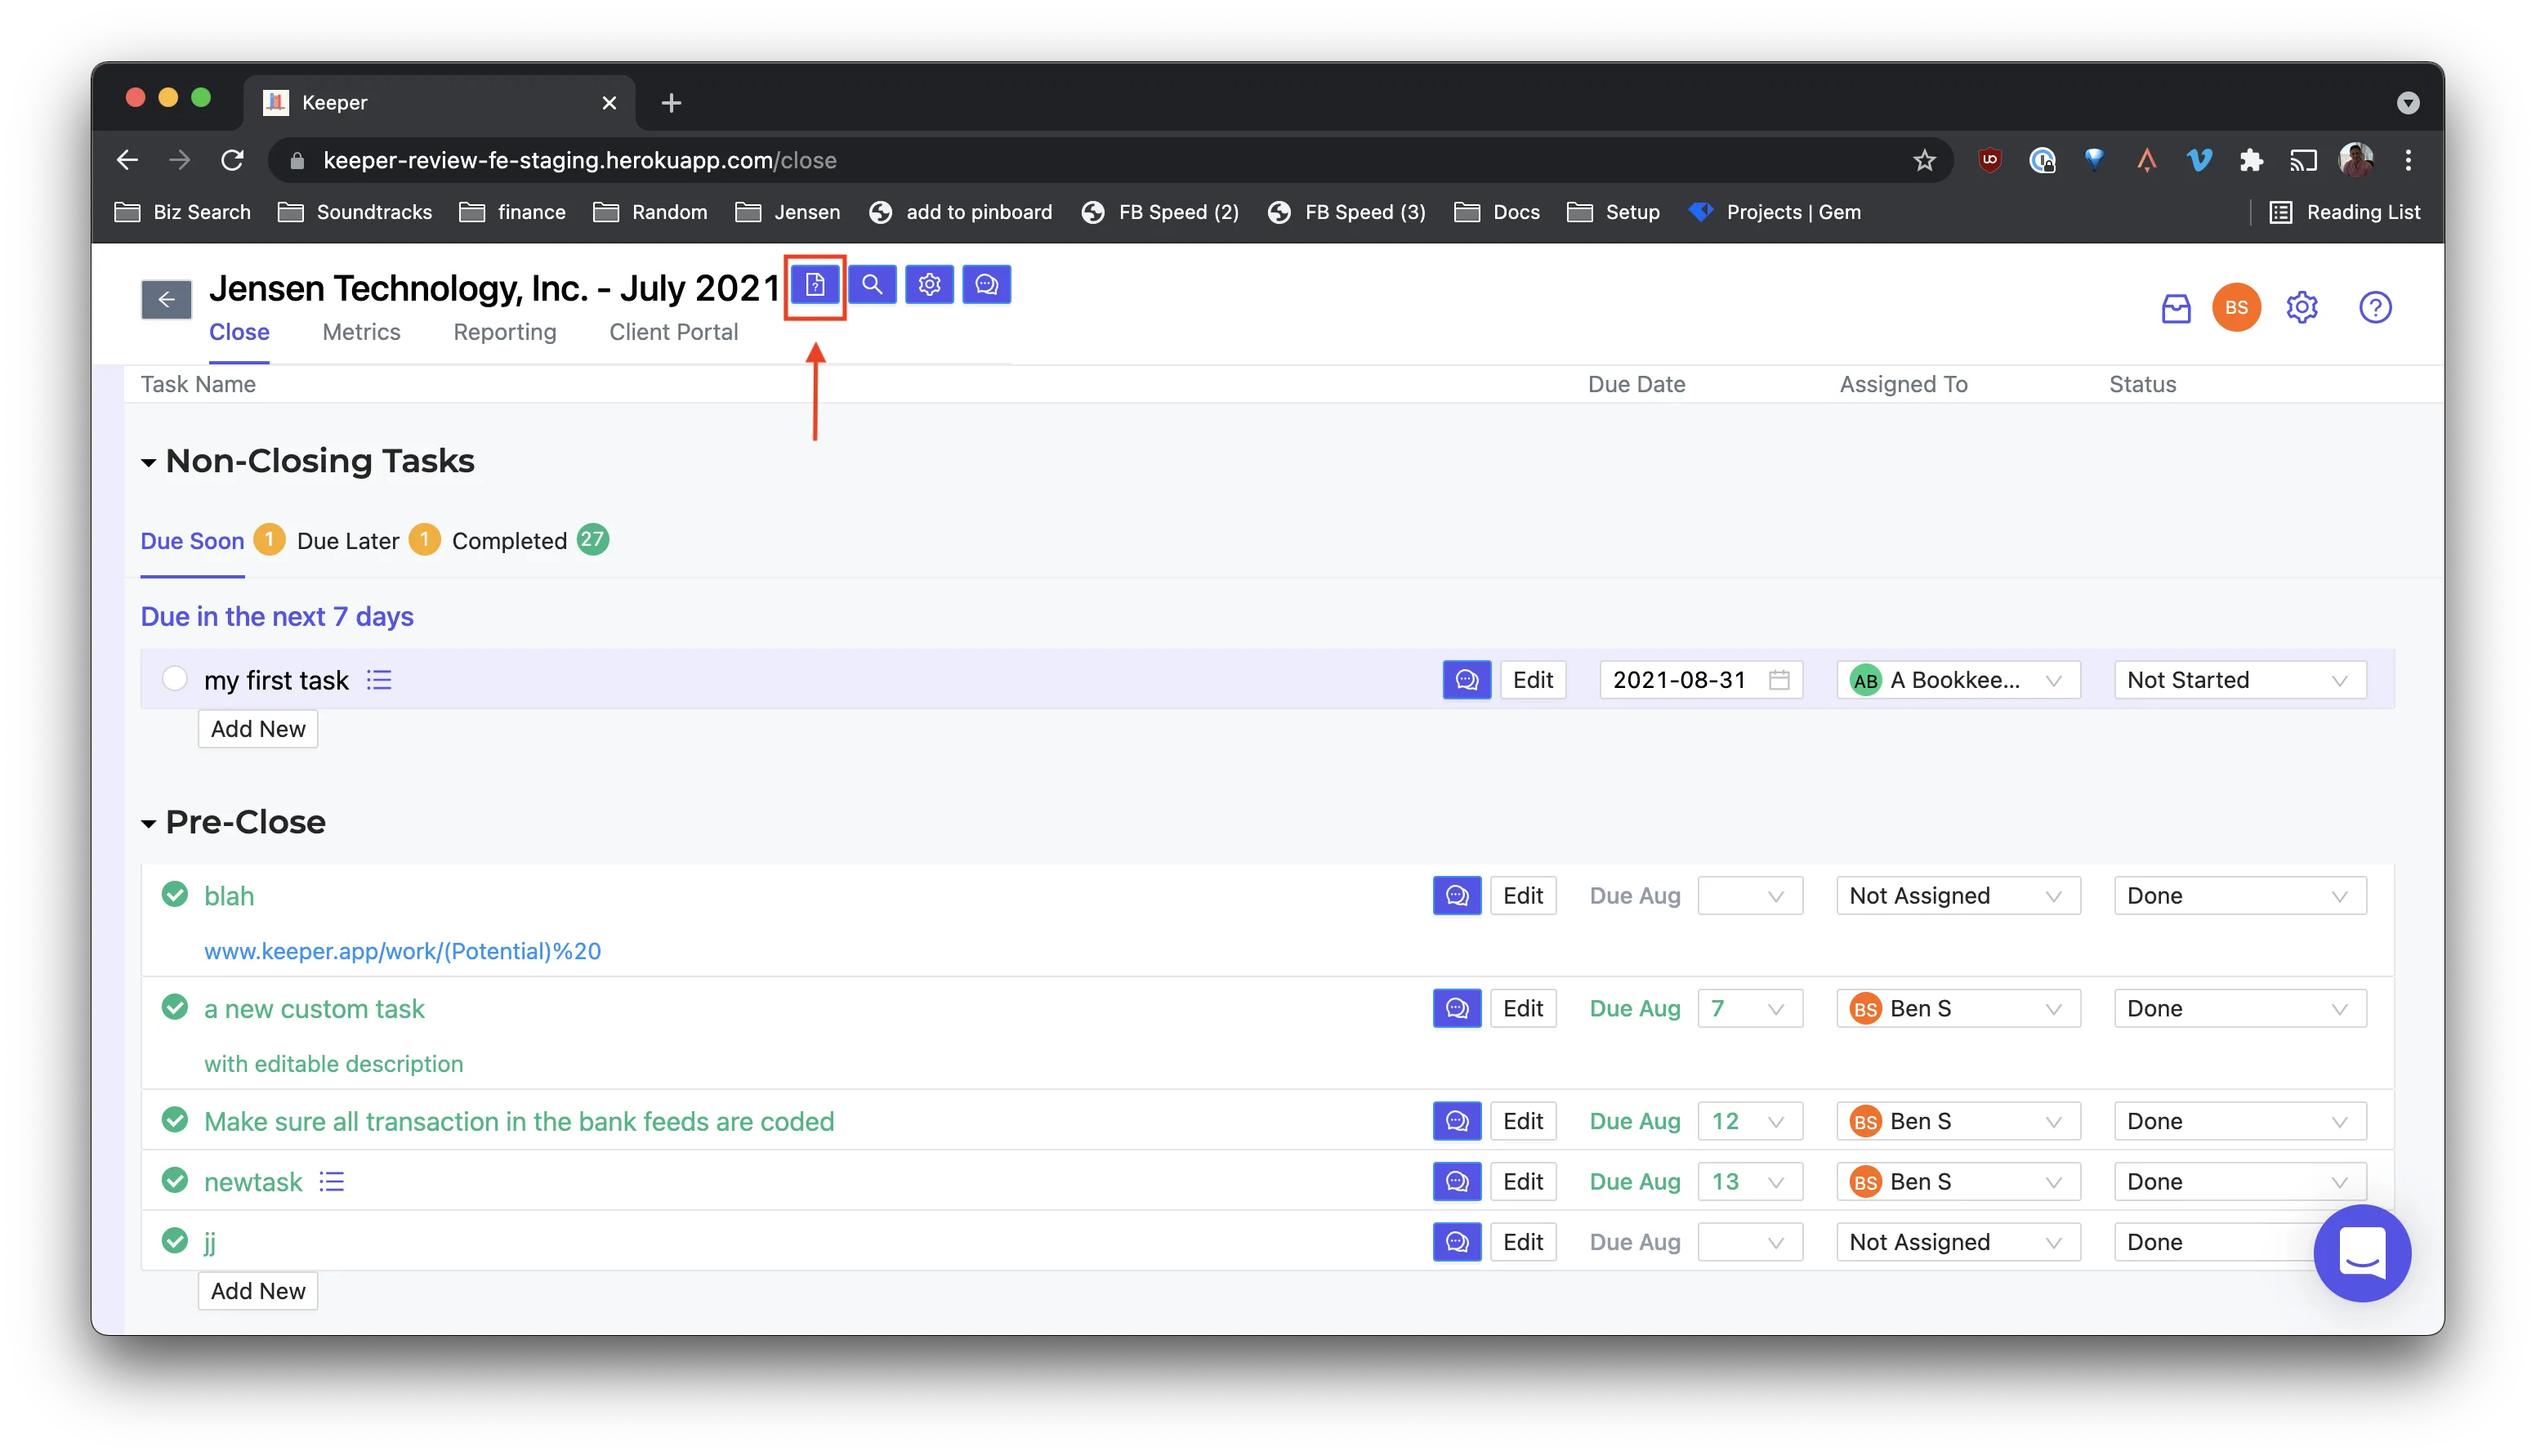Uncheck the jj task checkmark
The height and width of the screenshot is (1456, 2536).
point(175,1241)
